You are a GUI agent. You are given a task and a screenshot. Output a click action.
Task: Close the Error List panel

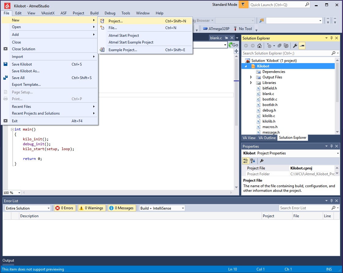click(337, 201)
